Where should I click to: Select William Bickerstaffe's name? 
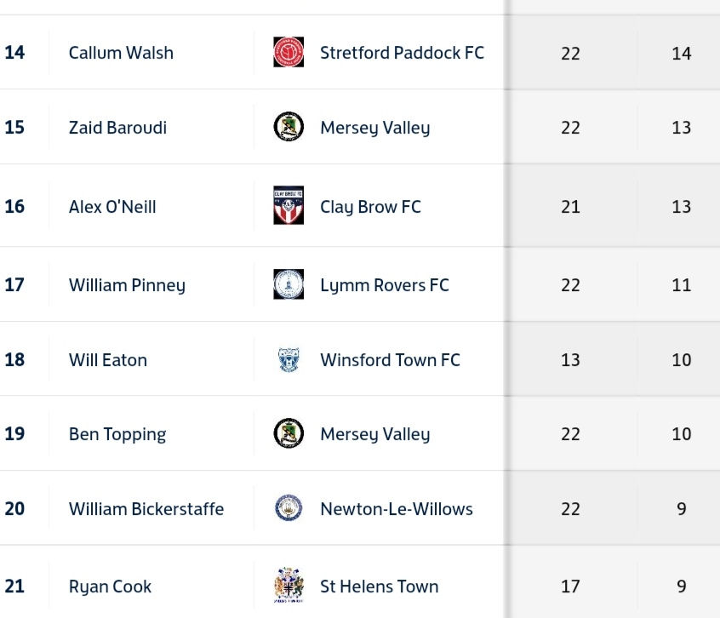(x=146, y=509)
